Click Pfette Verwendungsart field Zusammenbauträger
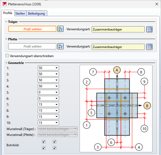 pos(118,47)
